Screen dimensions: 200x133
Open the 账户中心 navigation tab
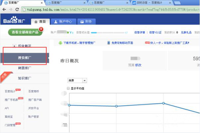click(63, 22)
